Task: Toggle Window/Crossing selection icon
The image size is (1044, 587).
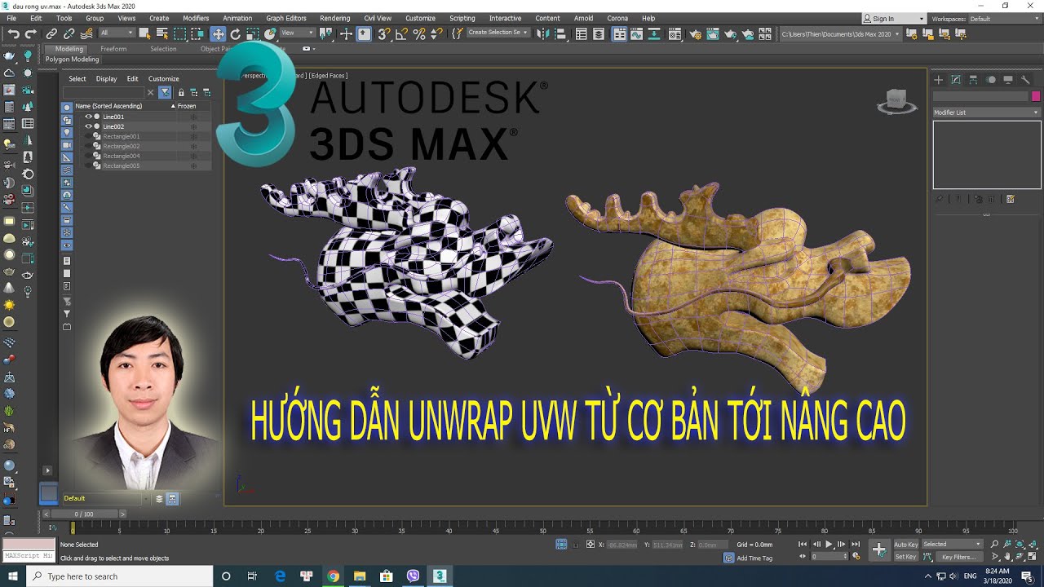Action: tap(197, 33)
